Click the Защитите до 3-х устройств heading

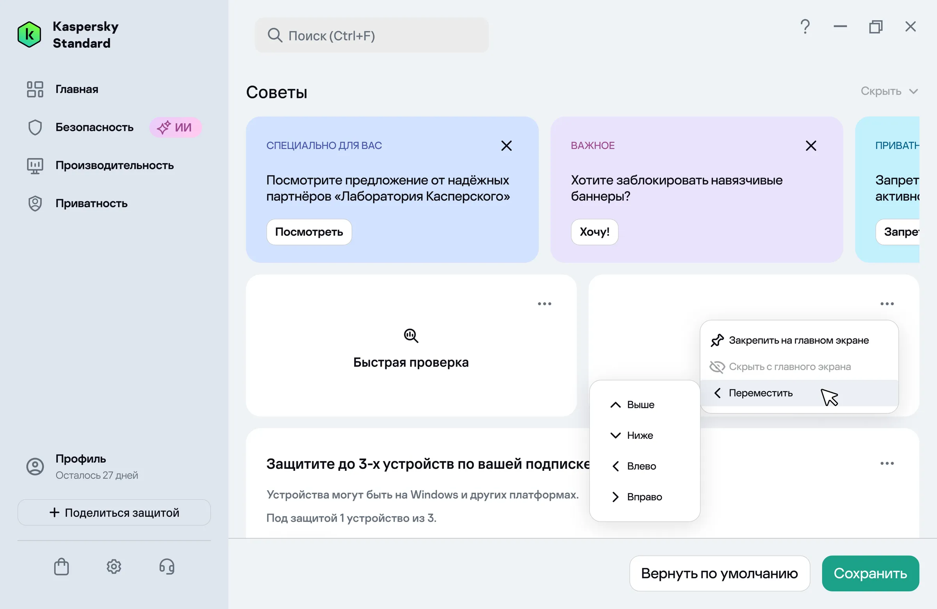click(428, 464)
